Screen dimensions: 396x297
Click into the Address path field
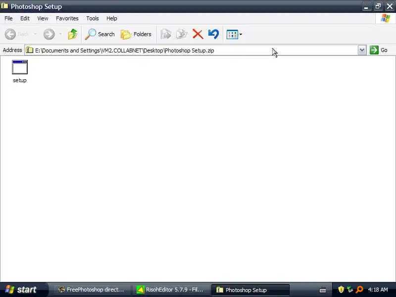click(x=191, y=50)
